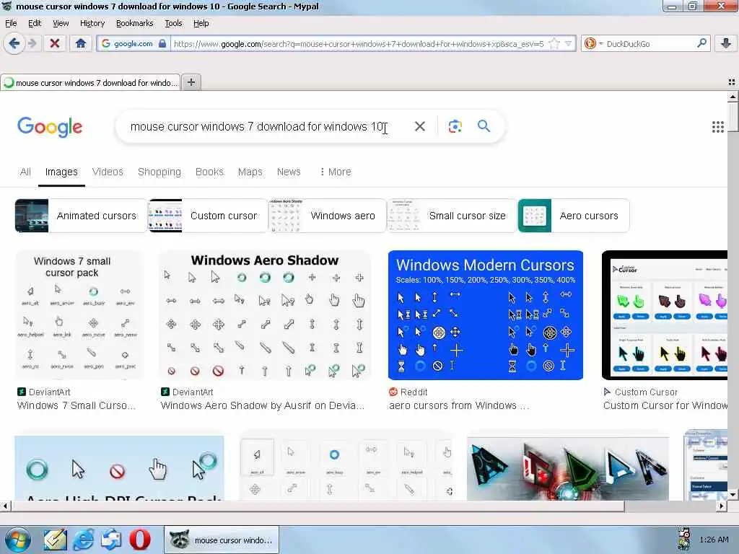Open the URL history dropdown arrow
This screenshot has width=739, height=554.
569,44
